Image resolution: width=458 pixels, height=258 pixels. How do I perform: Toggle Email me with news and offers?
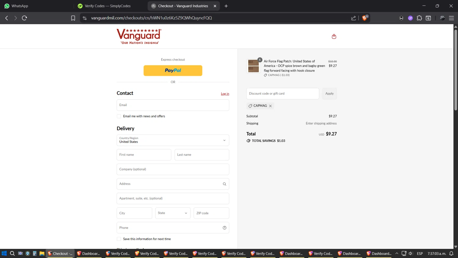(x=119, y=116)
